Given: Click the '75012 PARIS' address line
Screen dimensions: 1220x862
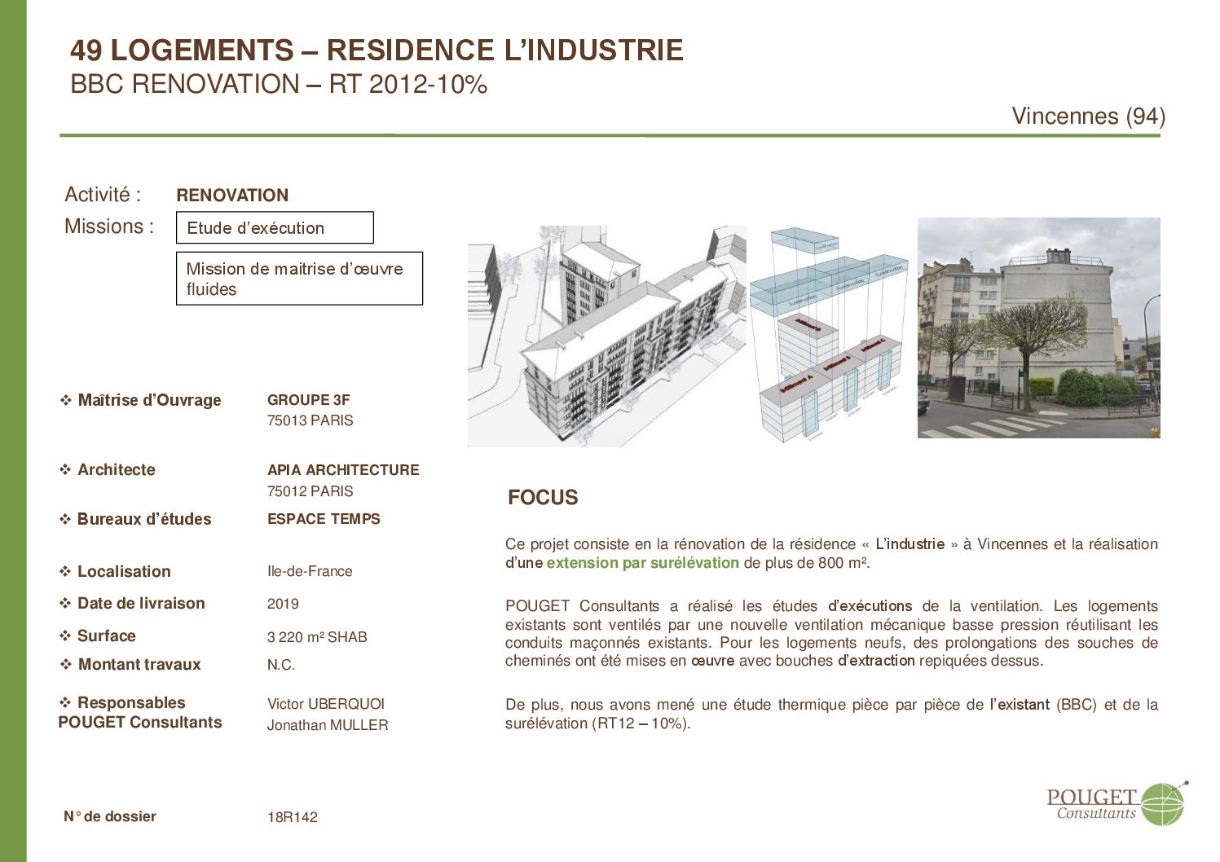Looking at the screenshot, I should click(x=310, y=491).
